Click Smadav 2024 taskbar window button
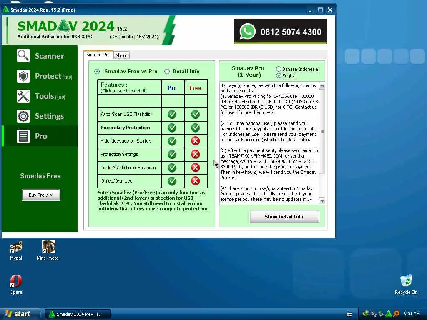Image resolution: width=427 pixels, height=320 pixels. point(78,314)
